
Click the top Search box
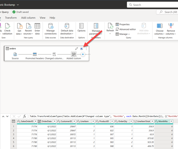pos(152,5)
